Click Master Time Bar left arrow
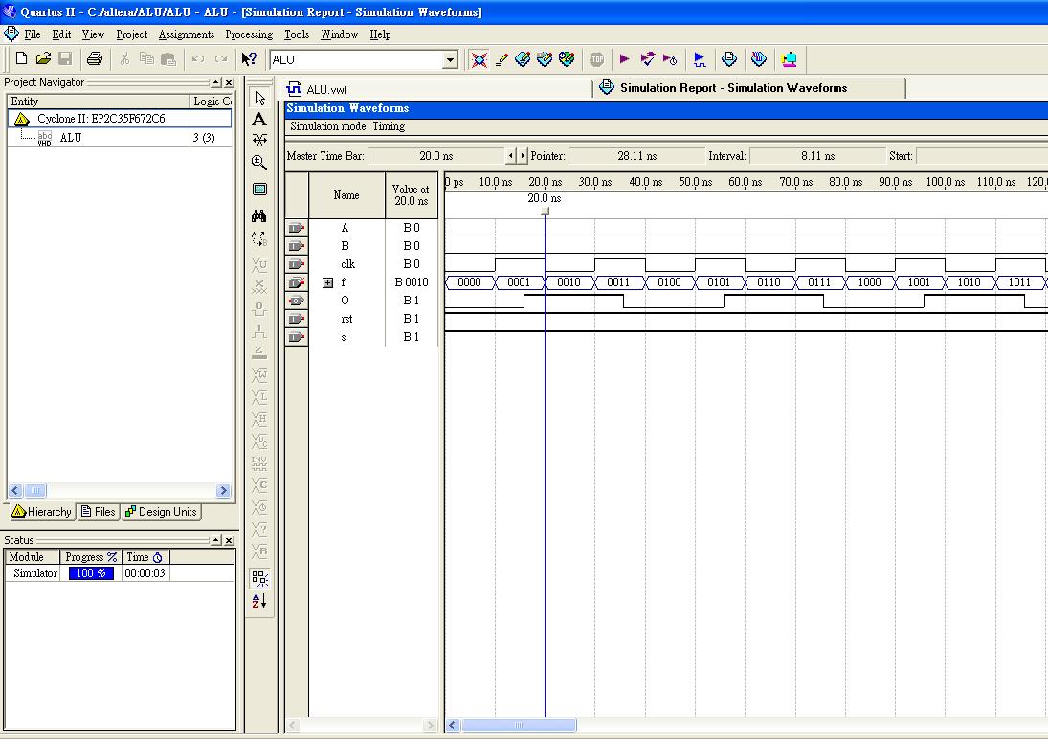The width and height of the screenshot is (1048, 739). click(x=511, y=155)
